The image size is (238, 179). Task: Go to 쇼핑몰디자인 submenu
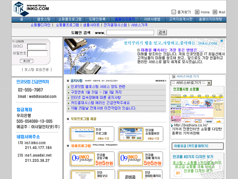click(40, 25)
